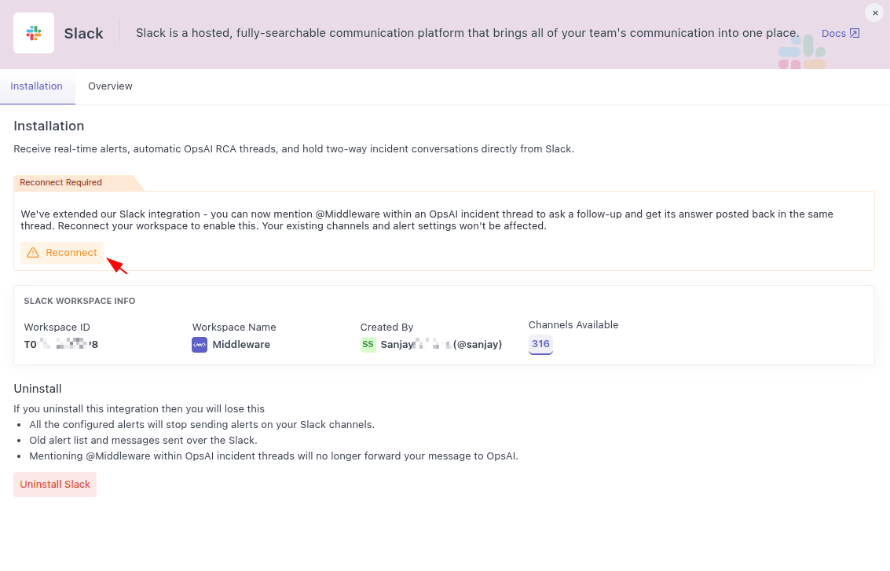Image resolution: width=890 pixels, height=571 pixels.
Task: Close the Slack integration panel
Action: tap(874, 13)
